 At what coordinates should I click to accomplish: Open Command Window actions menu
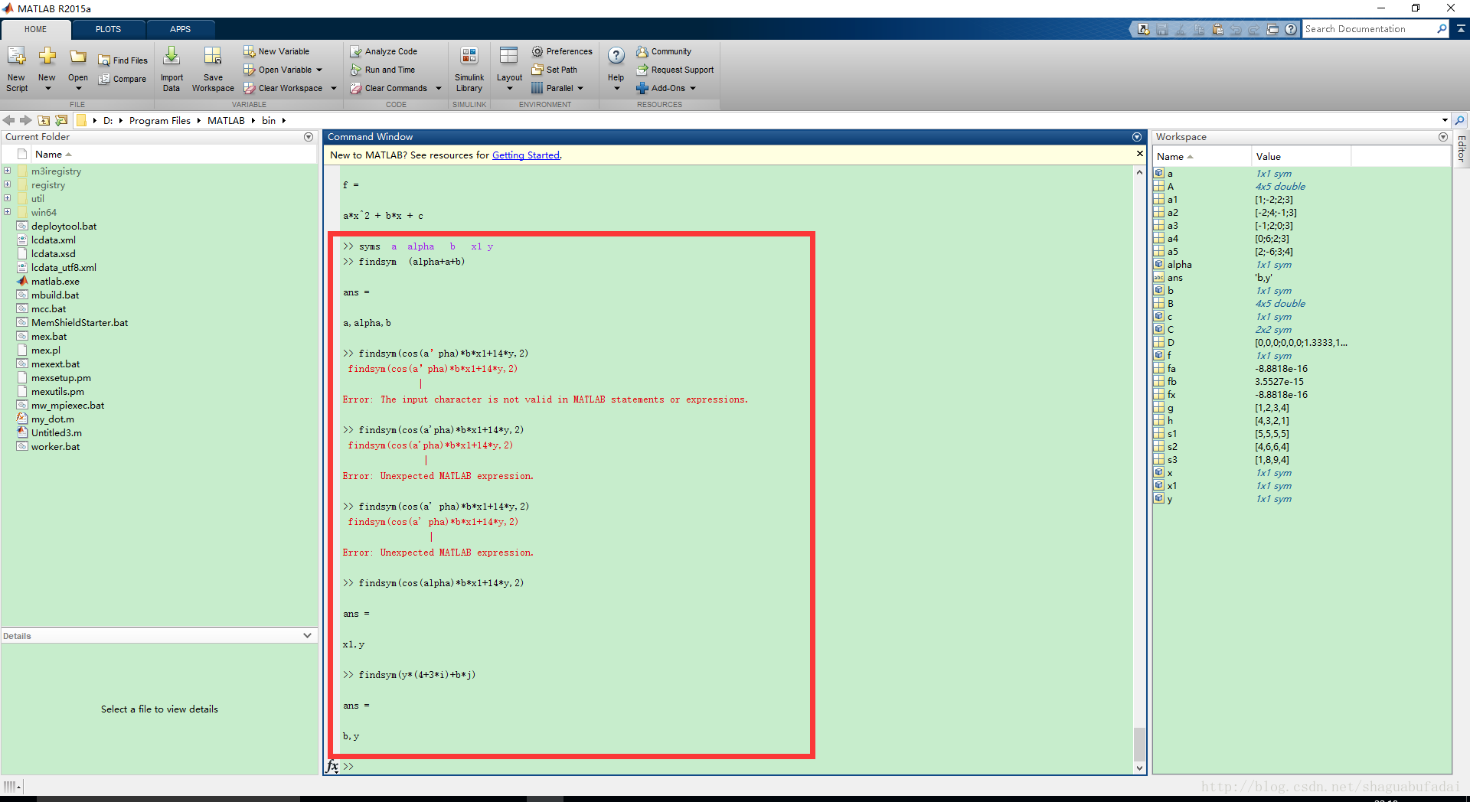pos(1137,137)
